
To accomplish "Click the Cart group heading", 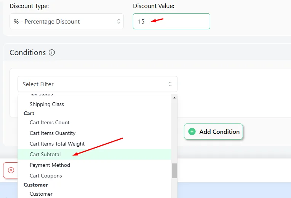I will (29, 113).
